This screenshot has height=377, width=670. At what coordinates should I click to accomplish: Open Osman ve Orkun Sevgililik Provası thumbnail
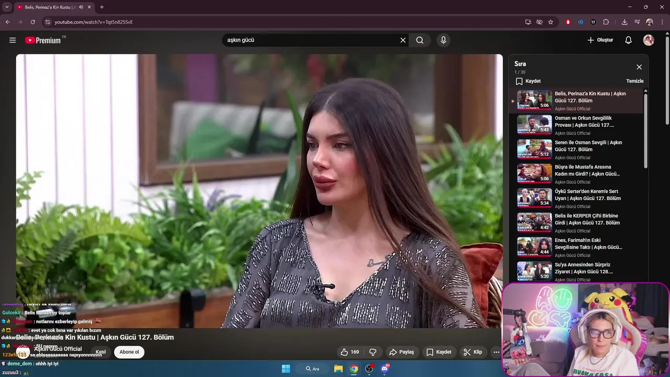pyautogui.click(x=534, y=124)
